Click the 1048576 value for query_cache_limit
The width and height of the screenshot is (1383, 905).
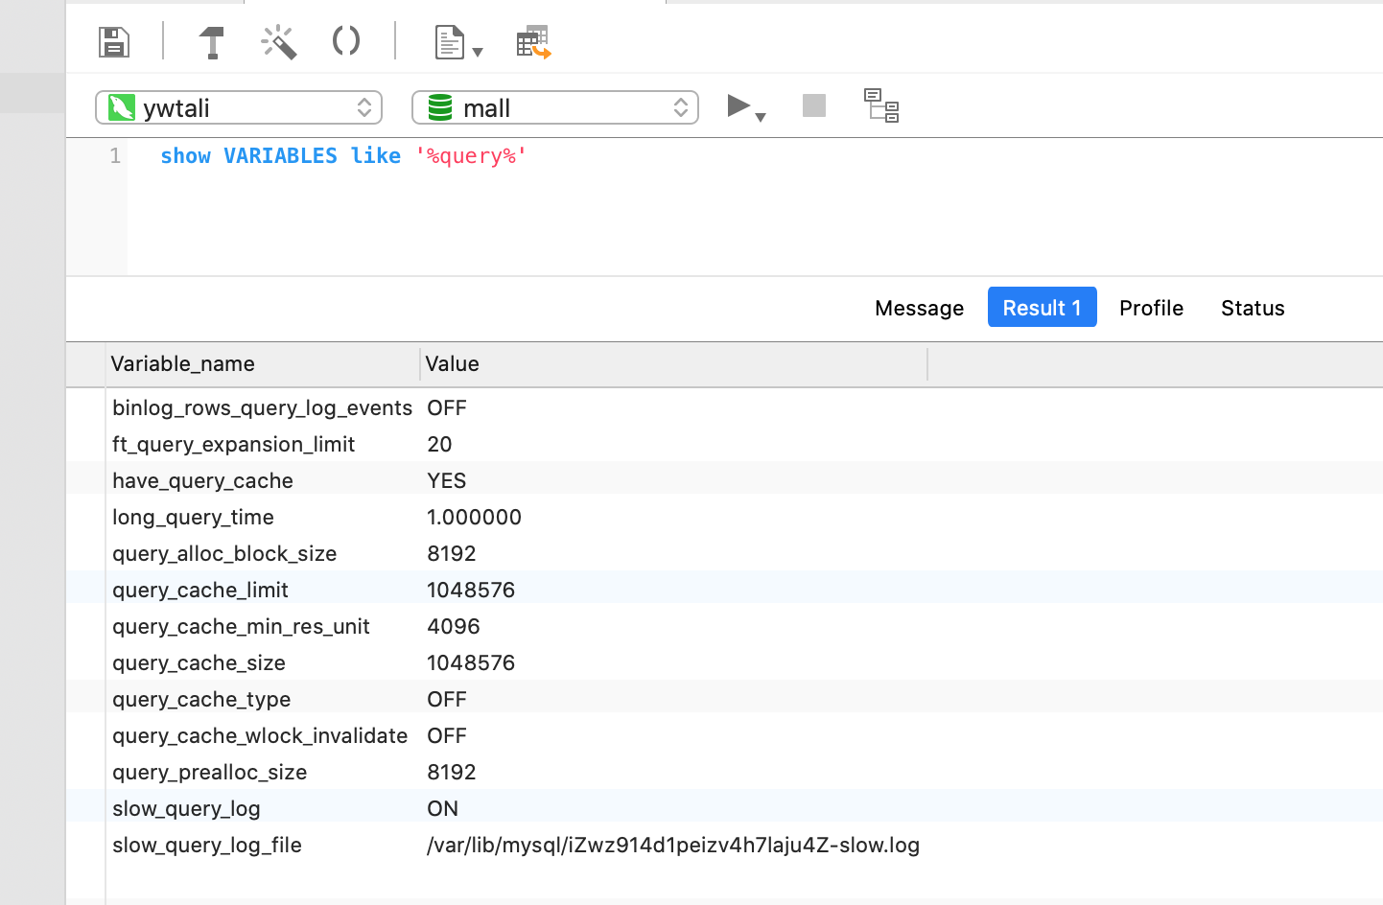[471, 590]
